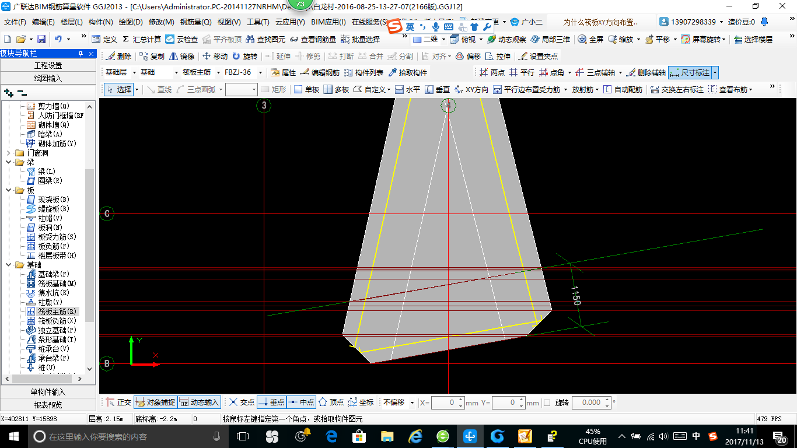This screenshot has width=797, height=448.
Task: Open the 文件(F) menu
Action: pos(15,22)
